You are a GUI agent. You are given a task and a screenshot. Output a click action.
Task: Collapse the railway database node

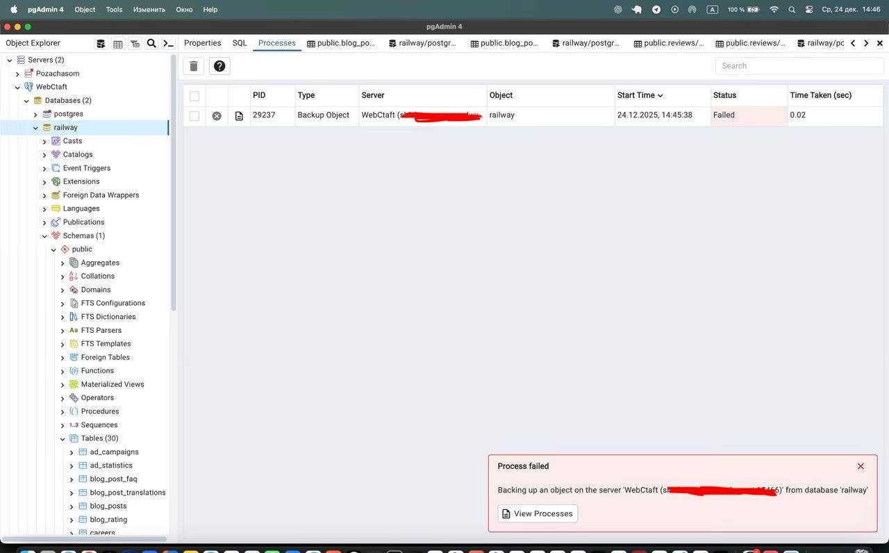[x=35, y=127]
